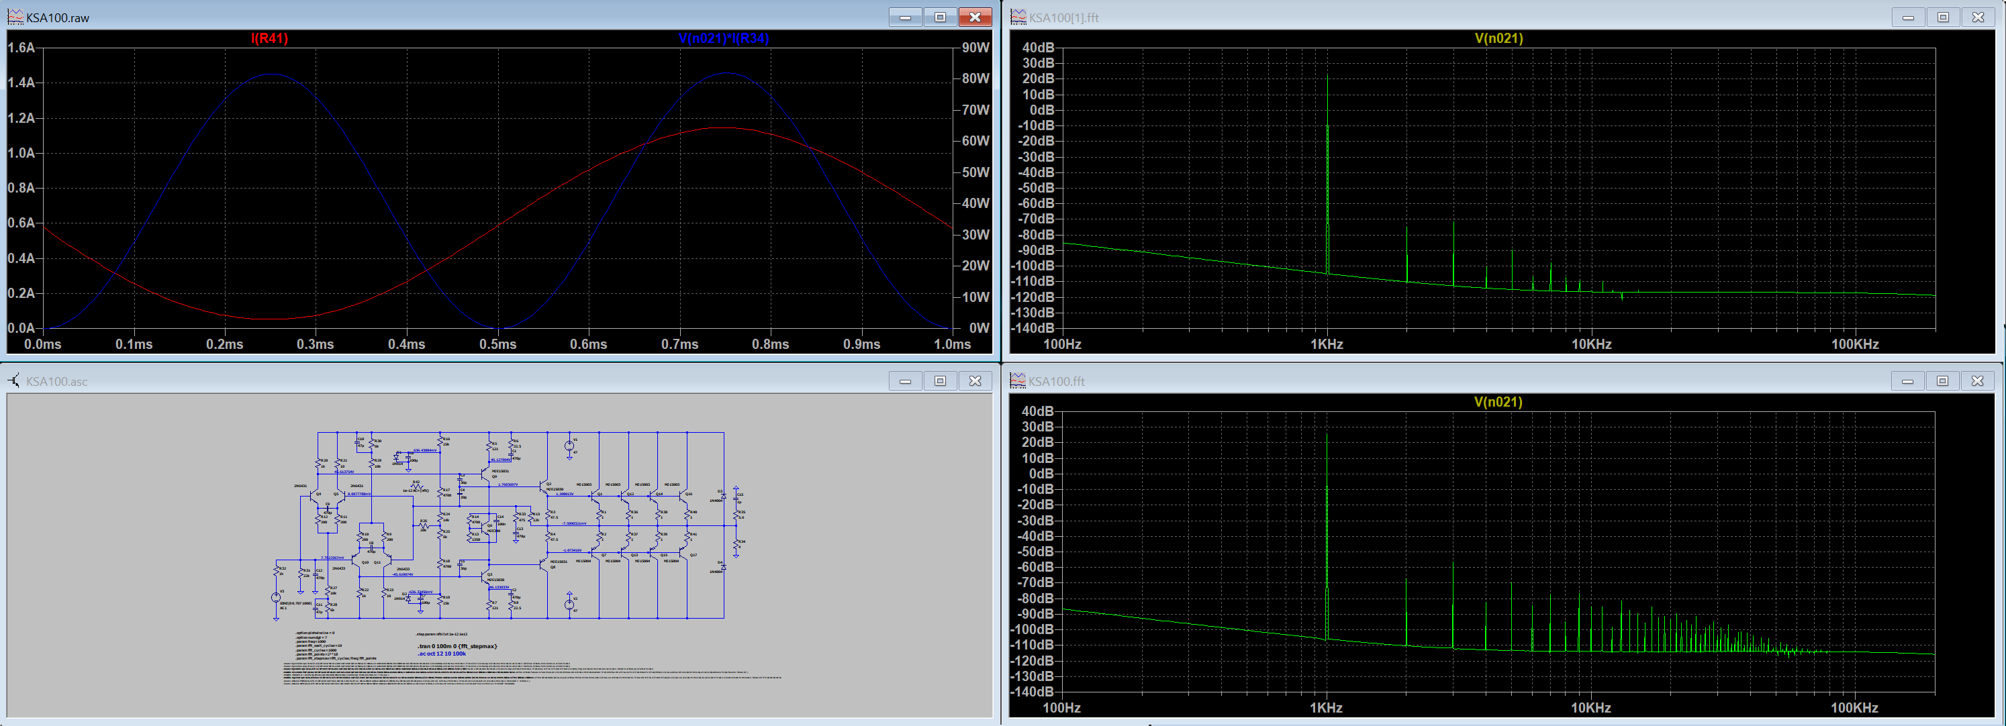The height and width of the screenshot is (726, 2006).
Task: Maximize the lower KSA100.fft window
Action: point(1943,380)
